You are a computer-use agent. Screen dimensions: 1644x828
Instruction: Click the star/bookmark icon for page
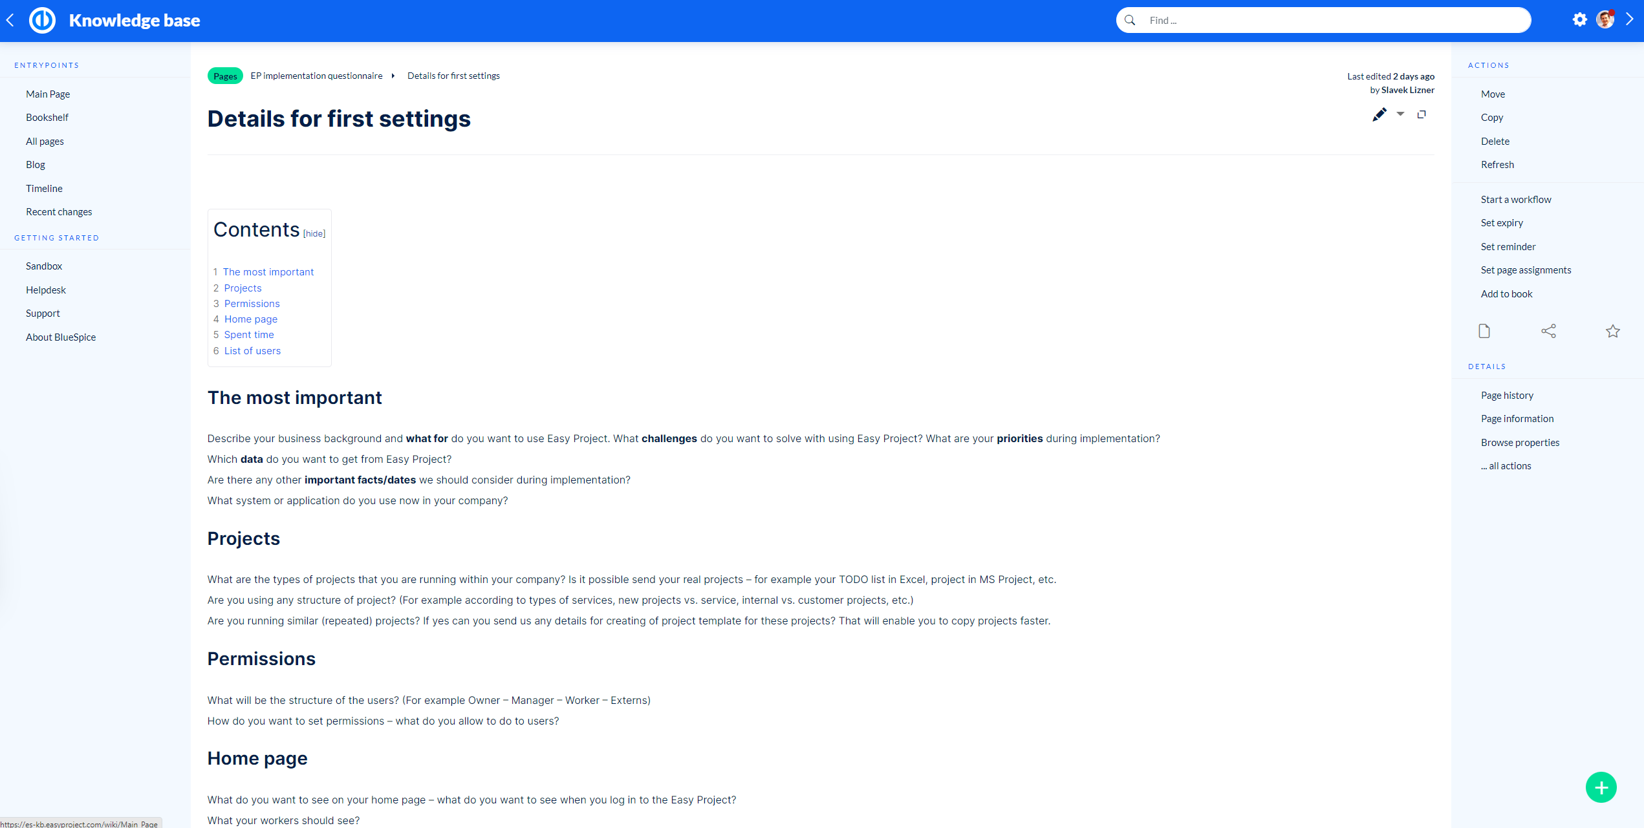(x=1614, y=330)
